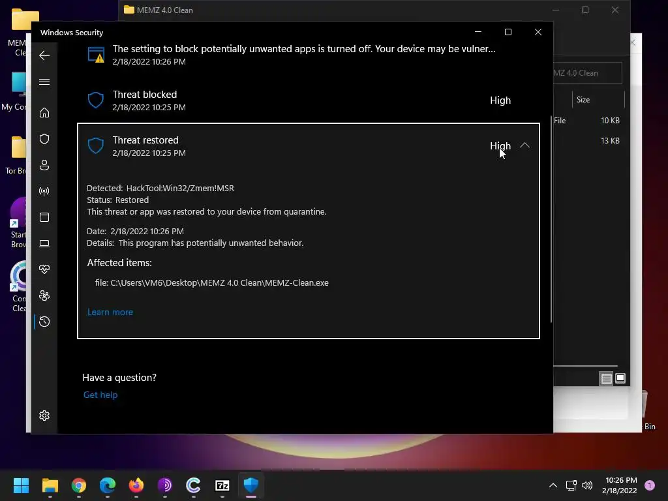Open the unwanted apps warning entry
This screenshot has width=668, height=501.
point(309,55)
